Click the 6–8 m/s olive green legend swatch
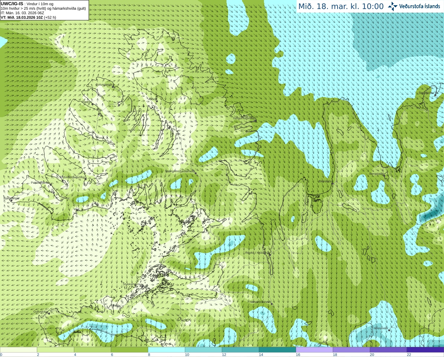444x357 pixels. tap(129, 350)
